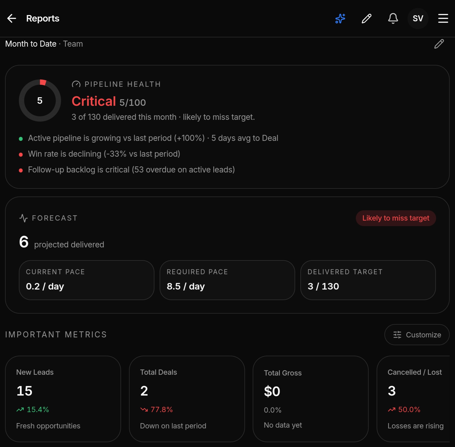Screen dimensions: 455x447
Task: Go back using the arrow icon
Action: 12,18
